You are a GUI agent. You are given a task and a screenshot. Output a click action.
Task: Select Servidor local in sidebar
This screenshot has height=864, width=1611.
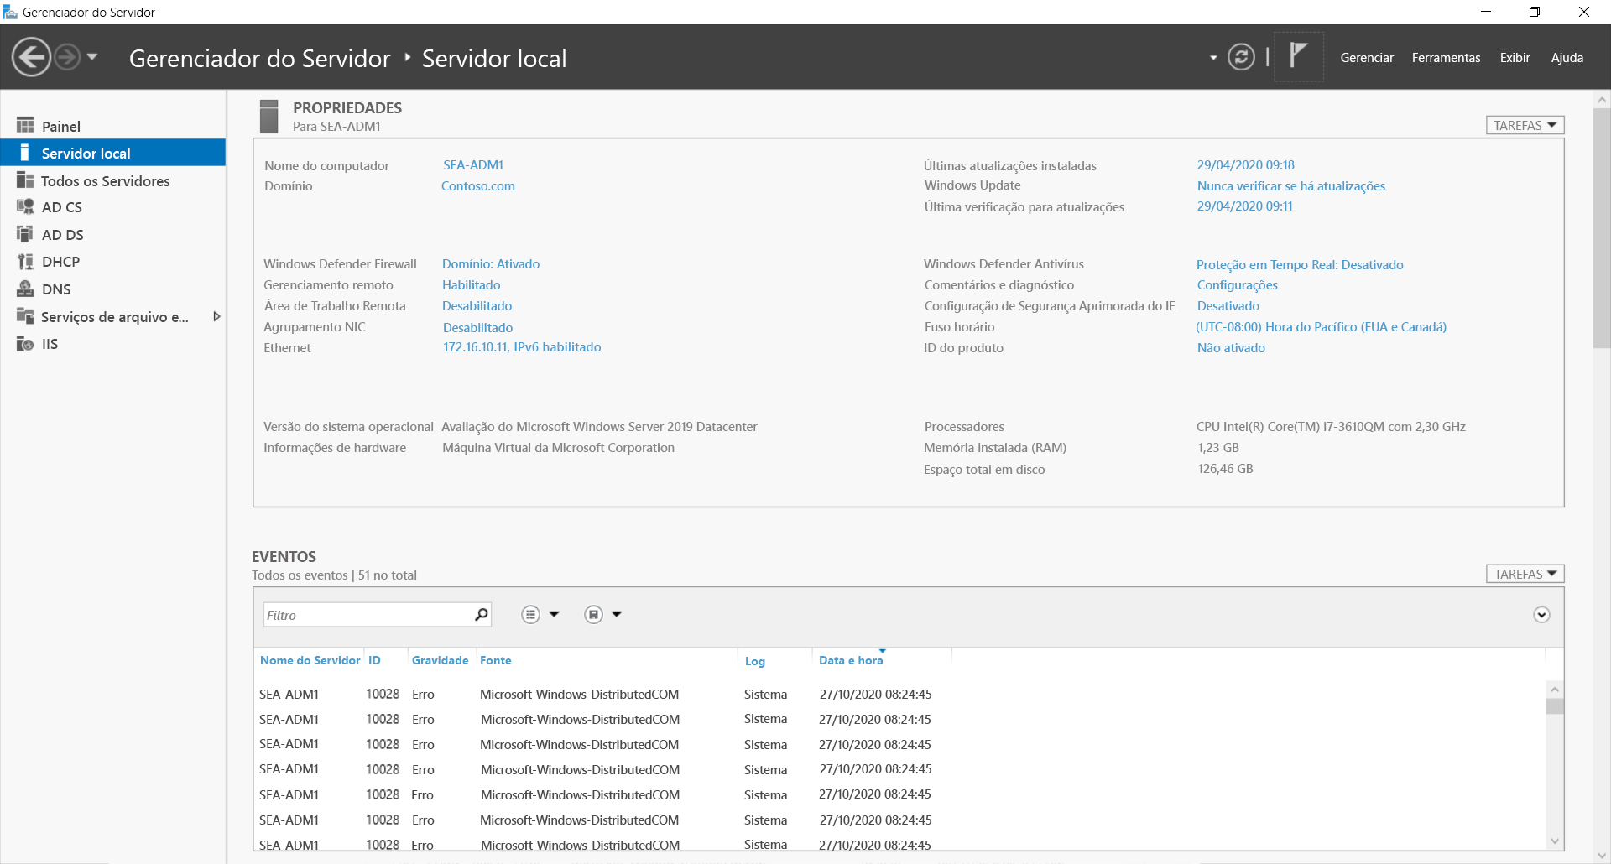tap(113, 153)
